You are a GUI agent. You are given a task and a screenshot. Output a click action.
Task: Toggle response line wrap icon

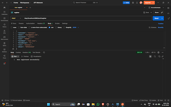tap(150, 56)
